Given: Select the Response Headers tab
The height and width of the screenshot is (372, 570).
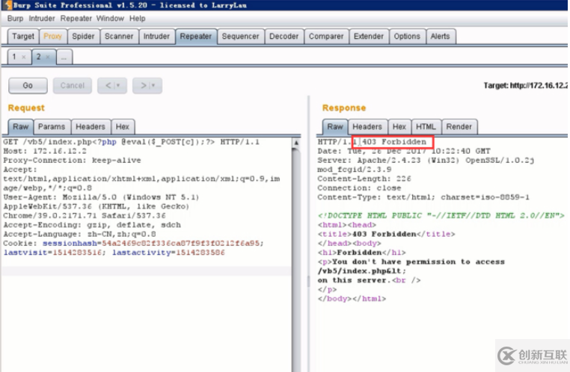Looking at the screenshot, I should click(x=367, y=127).
